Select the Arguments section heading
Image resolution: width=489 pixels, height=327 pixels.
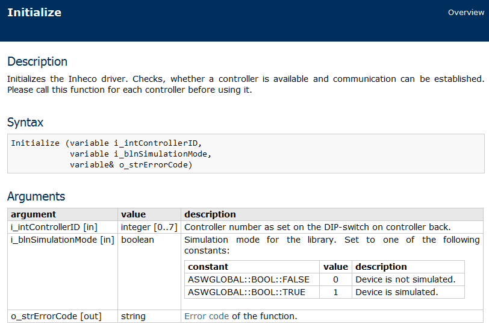pyautogui.click(x=36, y=196)
